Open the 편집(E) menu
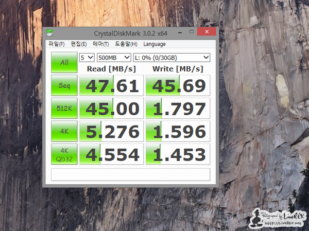 pos(79,44)
